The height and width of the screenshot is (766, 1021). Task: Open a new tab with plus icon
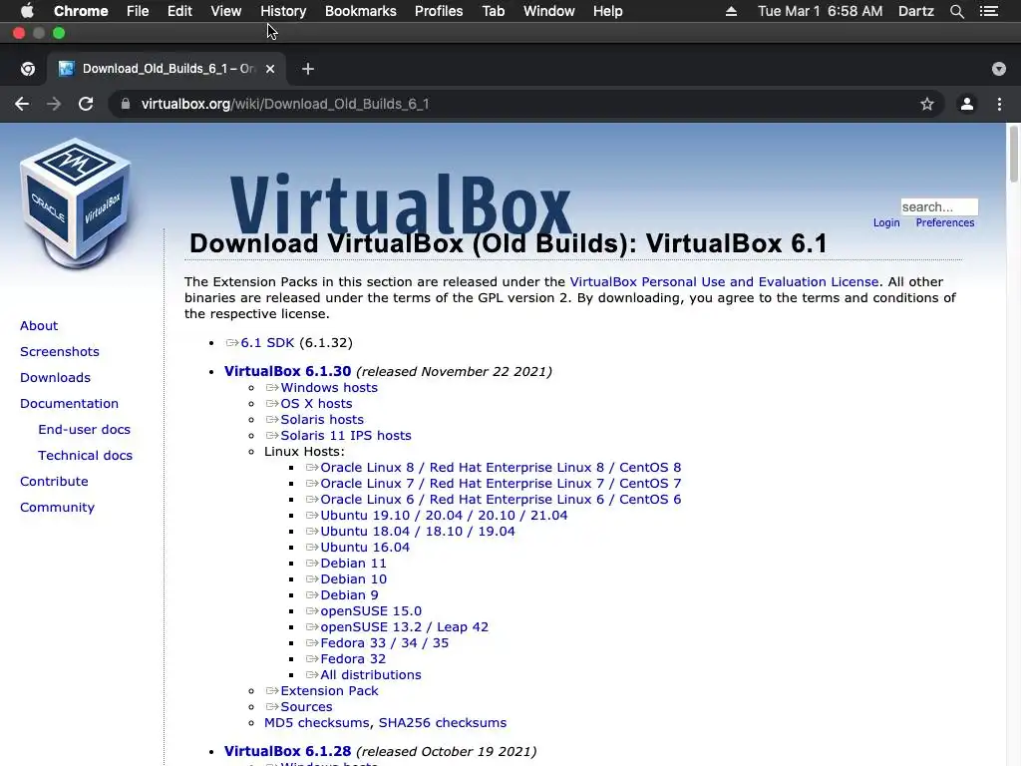click(308, 69)
